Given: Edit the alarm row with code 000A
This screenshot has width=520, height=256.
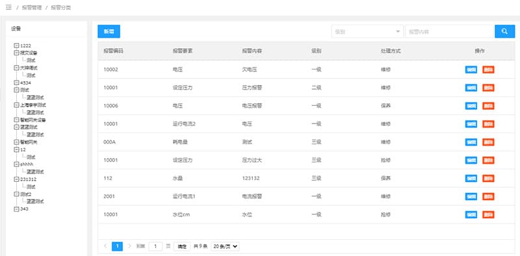Looking at the screenshot, I should coord(471,142).
